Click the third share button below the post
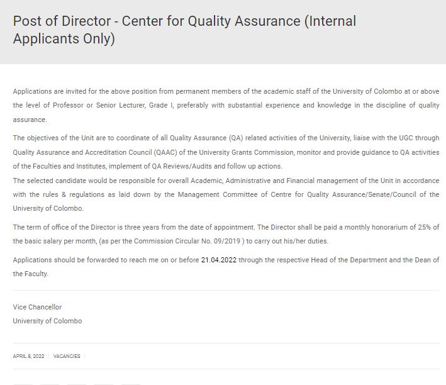Screen dimensions: 446x385 tap(77, 384)
